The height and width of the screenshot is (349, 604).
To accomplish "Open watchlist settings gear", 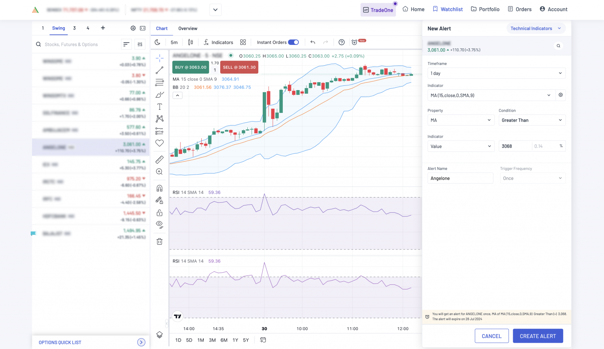I will [133, 28].
